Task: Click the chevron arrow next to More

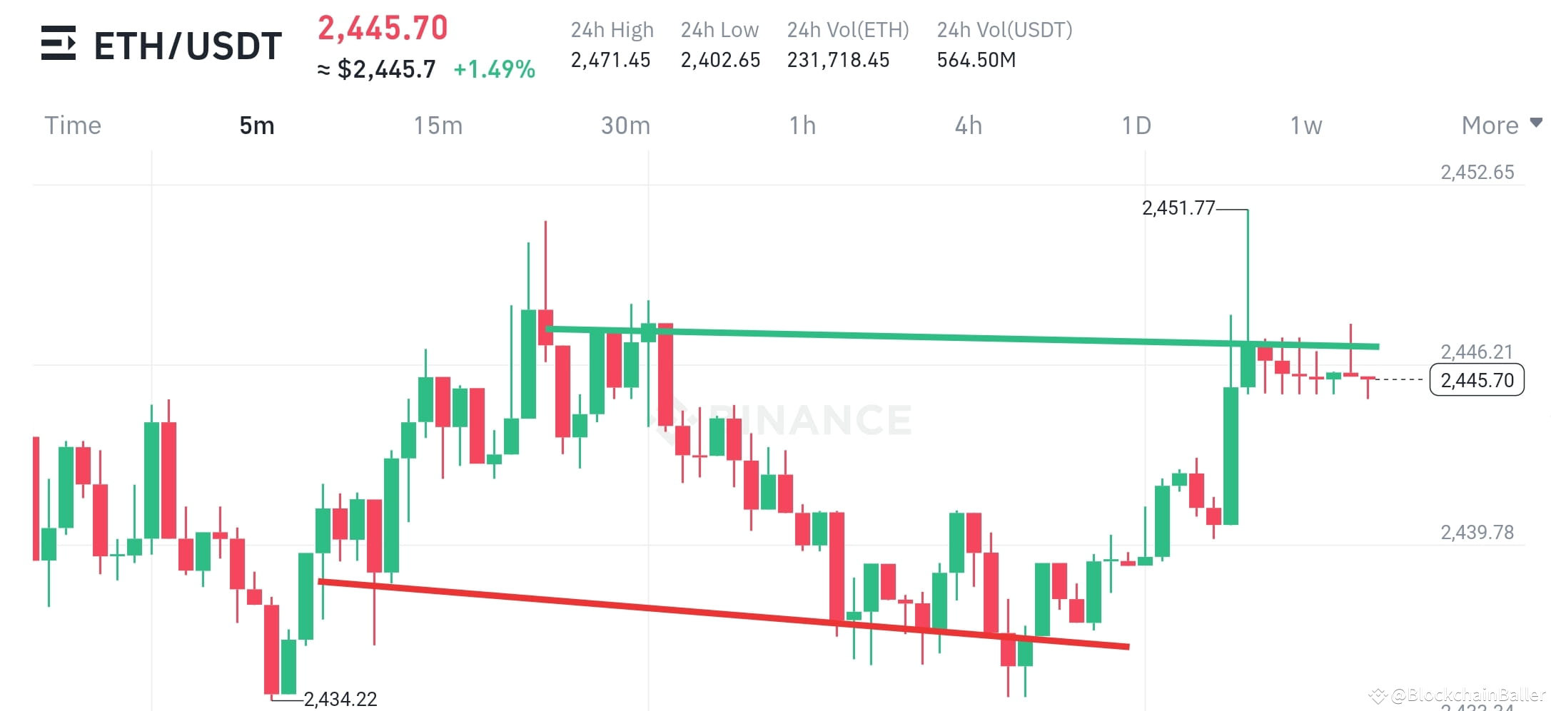Action: [x=1536, y=123]
